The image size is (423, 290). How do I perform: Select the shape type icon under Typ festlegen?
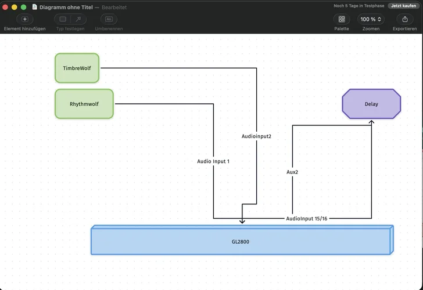(63, 19)
